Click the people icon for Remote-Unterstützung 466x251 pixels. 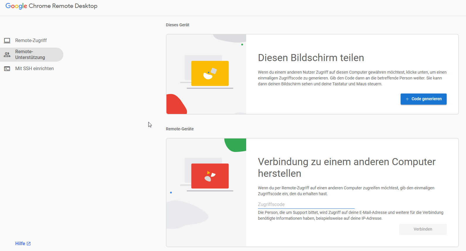click(x=7, y=55)
